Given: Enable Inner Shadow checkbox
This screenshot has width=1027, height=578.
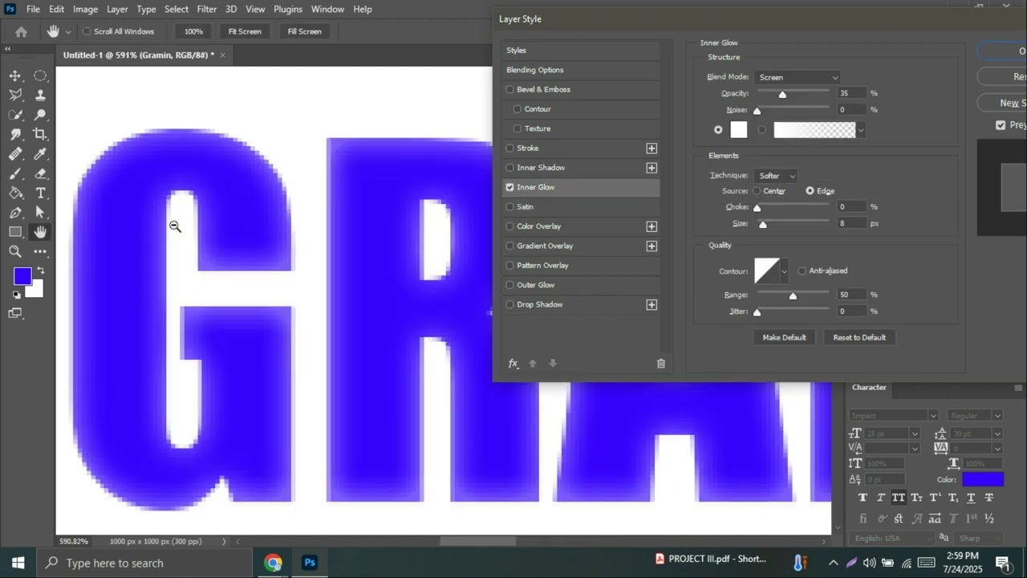Looking at the screenshot, I should [509, 168].
